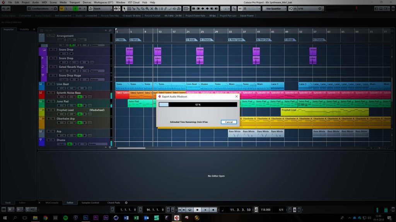Open the Project menu
Viewport: 396px width, 222px height.
[26, 2]
